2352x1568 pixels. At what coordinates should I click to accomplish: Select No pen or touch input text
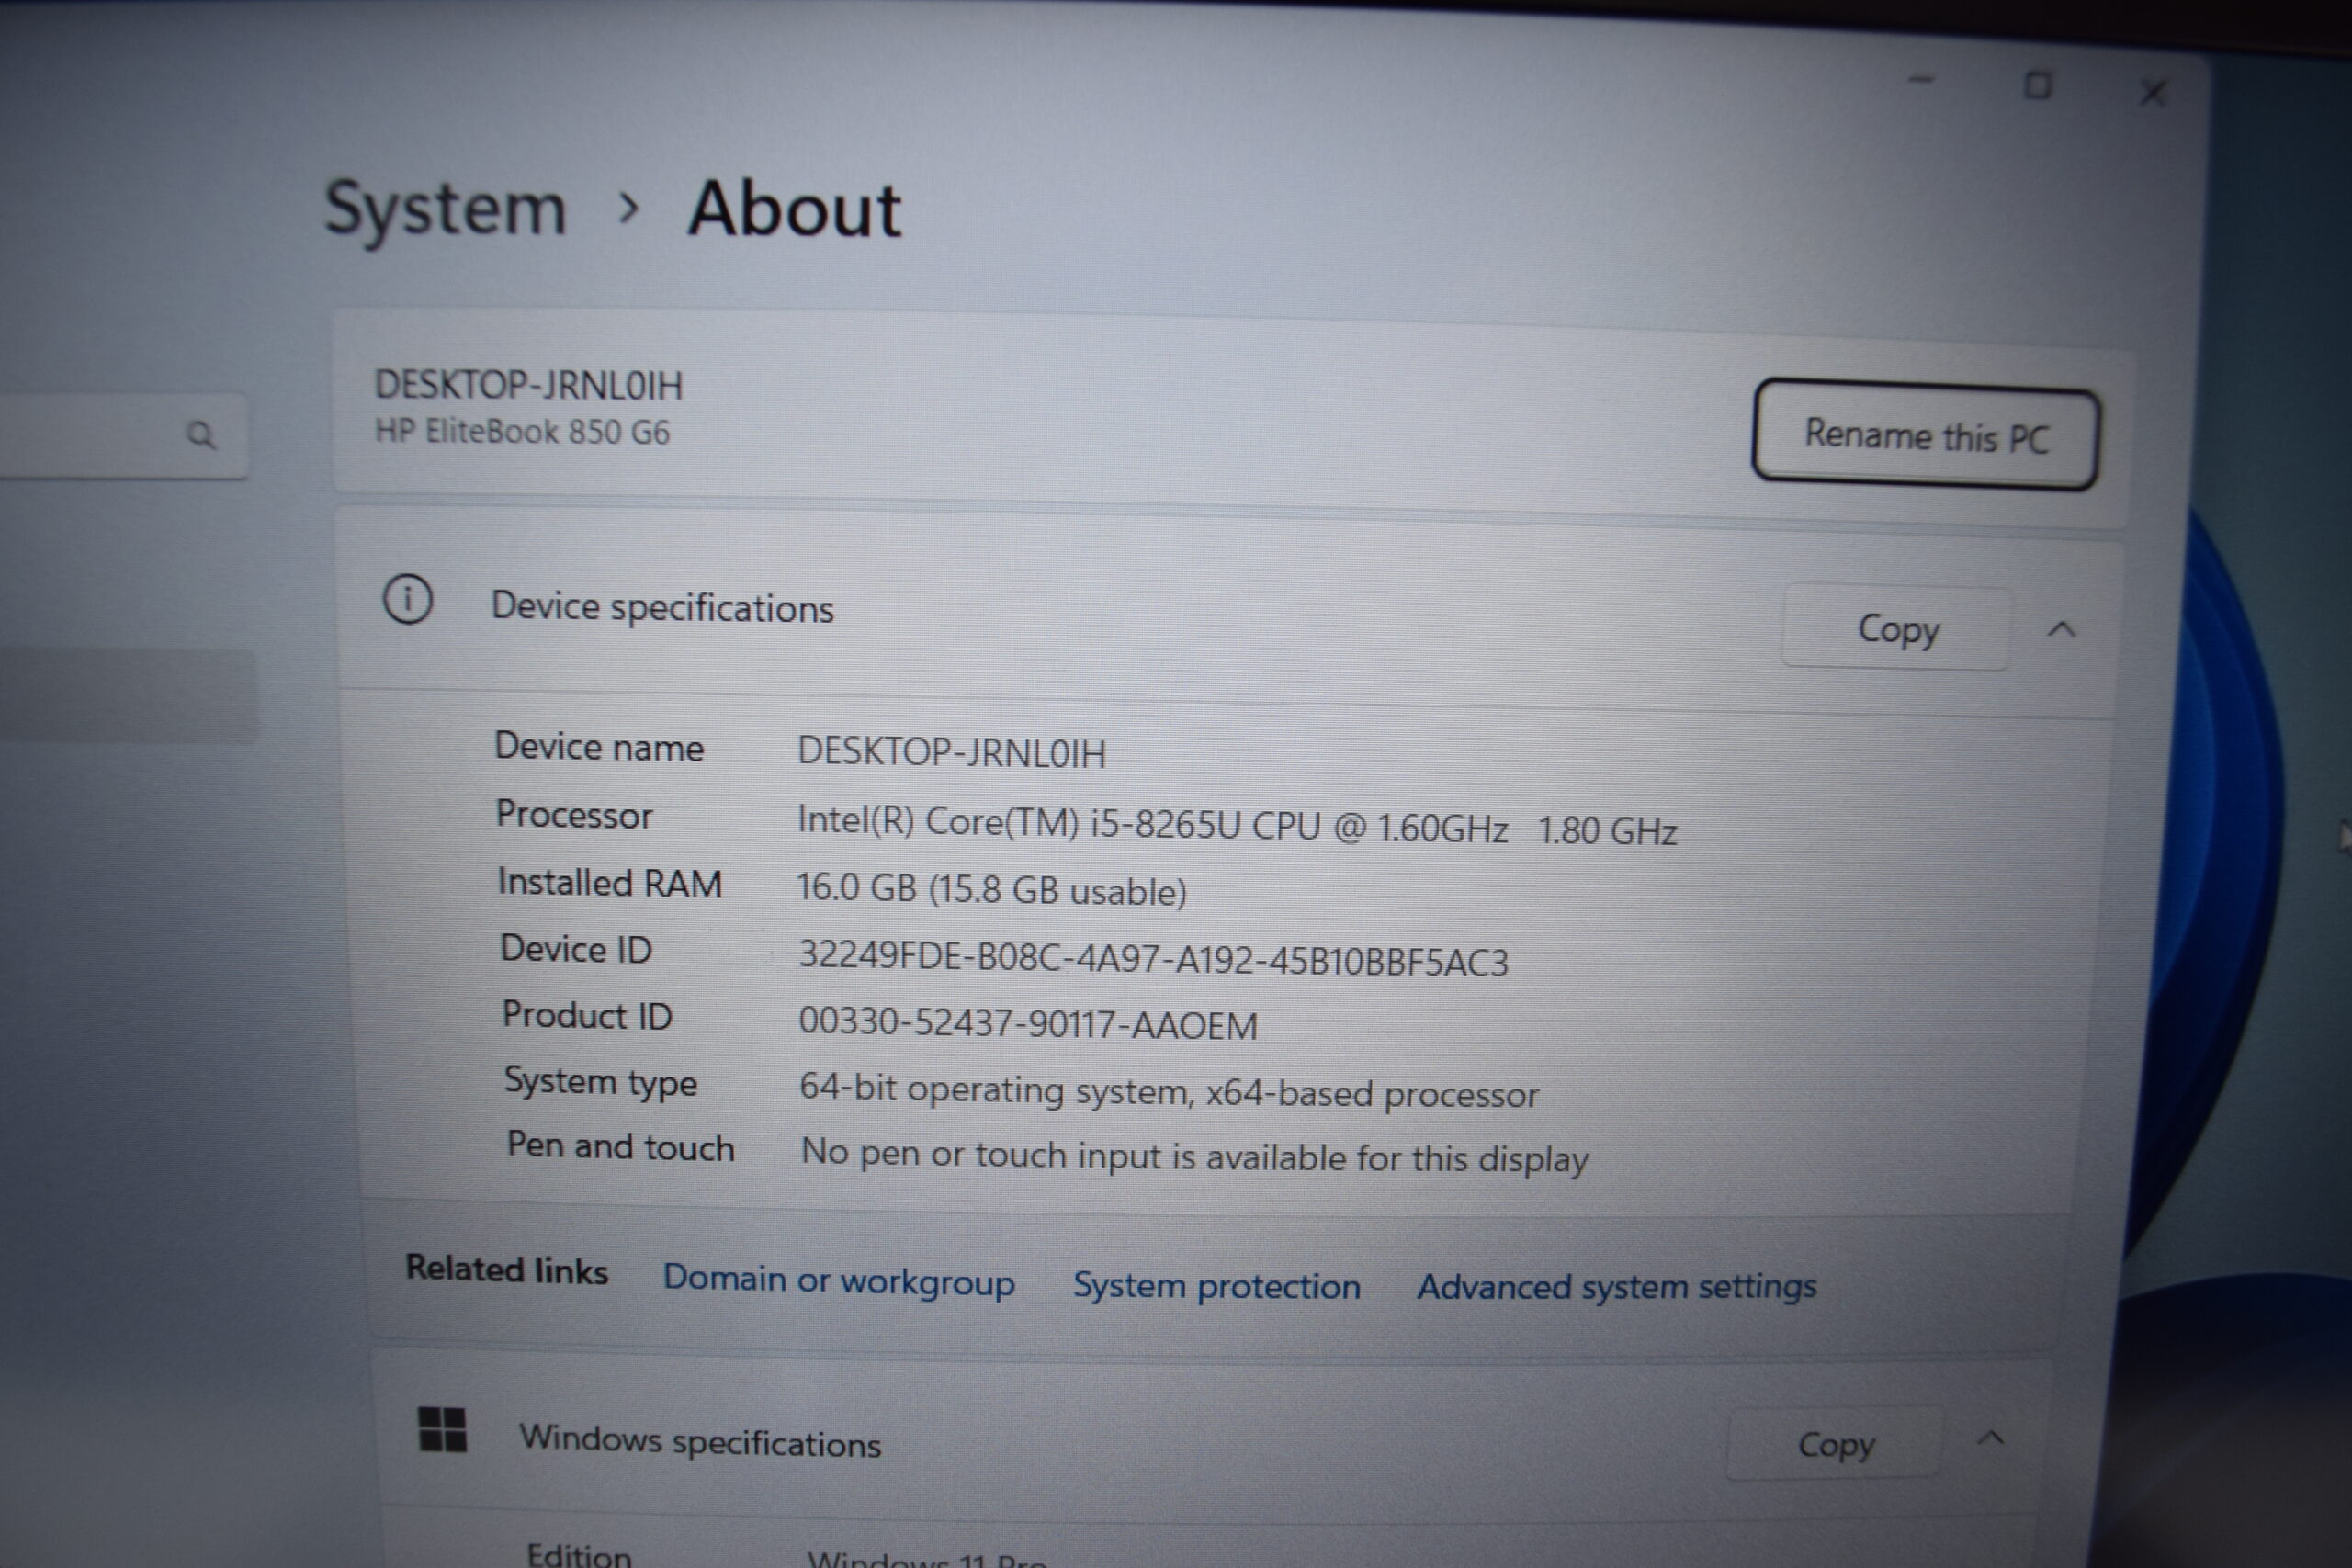click(x=1194, y=1156)
